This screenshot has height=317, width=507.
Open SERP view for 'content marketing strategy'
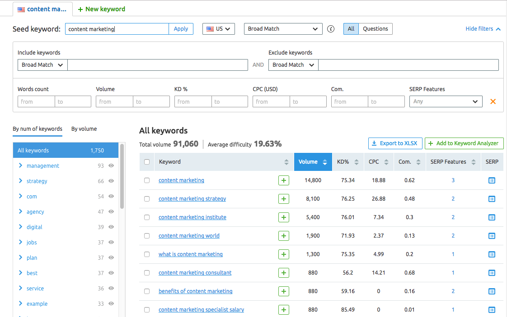tap(492, 199)
